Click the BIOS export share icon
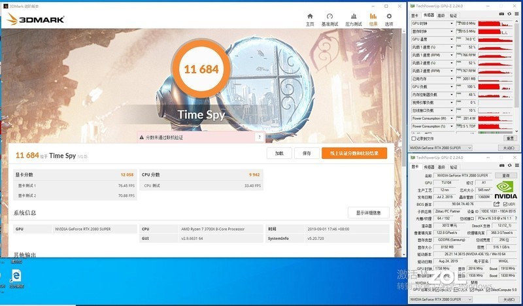Viewport: 523px width, 306px height. click(x=497, y=204)
